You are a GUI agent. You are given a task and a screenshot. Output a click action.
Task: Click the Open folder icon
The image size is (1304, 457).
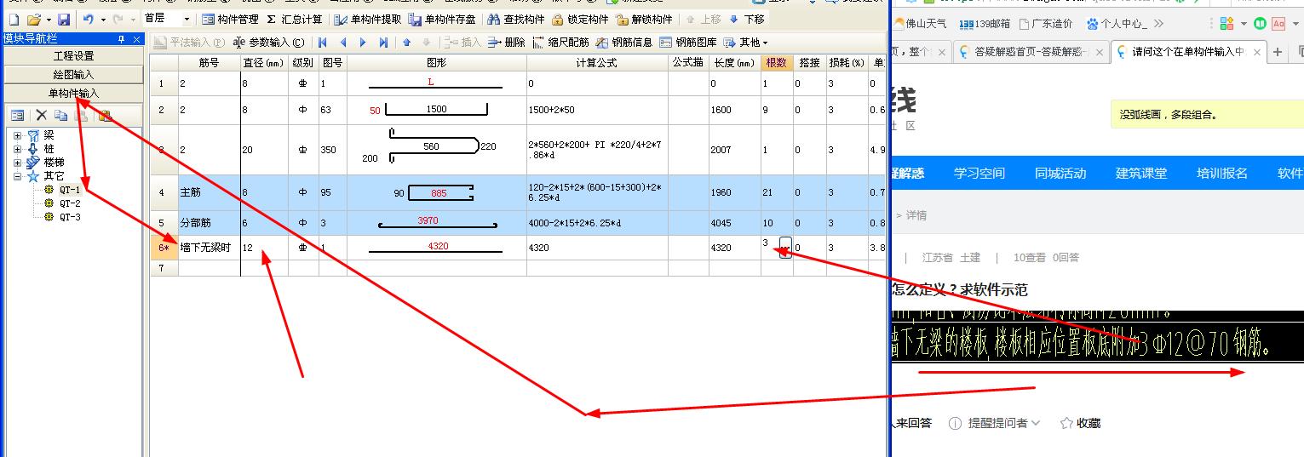point(34,19)
